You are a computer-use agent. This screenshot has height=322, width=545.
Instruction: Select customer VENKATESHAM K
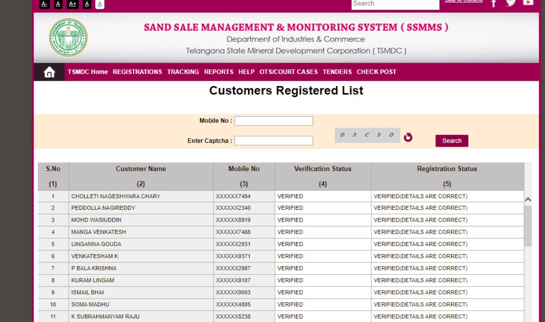click(x=95, y=256)
